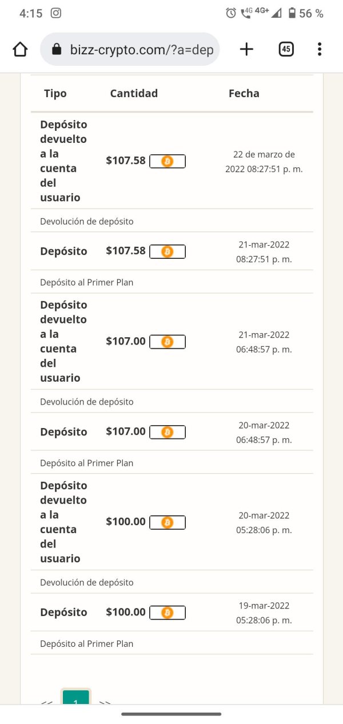Tap the bizz-crypto.com address bar
343x724 pixels.
[x=141, y=50]
